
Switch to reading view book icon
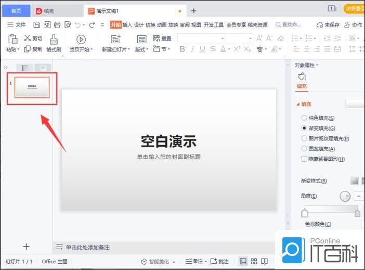pos(264,261)
